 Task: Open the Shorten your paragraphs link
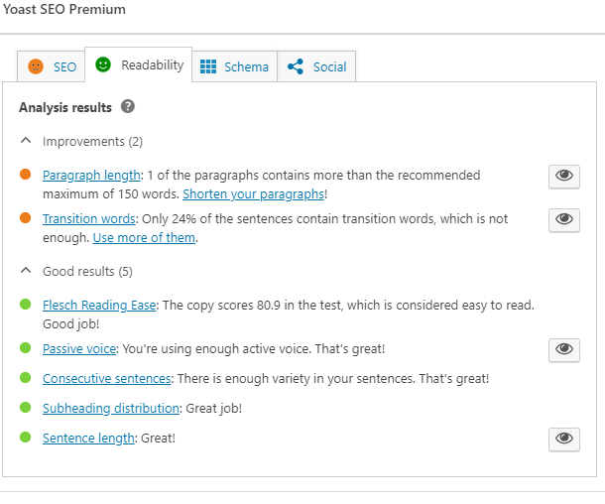[253, 194]
